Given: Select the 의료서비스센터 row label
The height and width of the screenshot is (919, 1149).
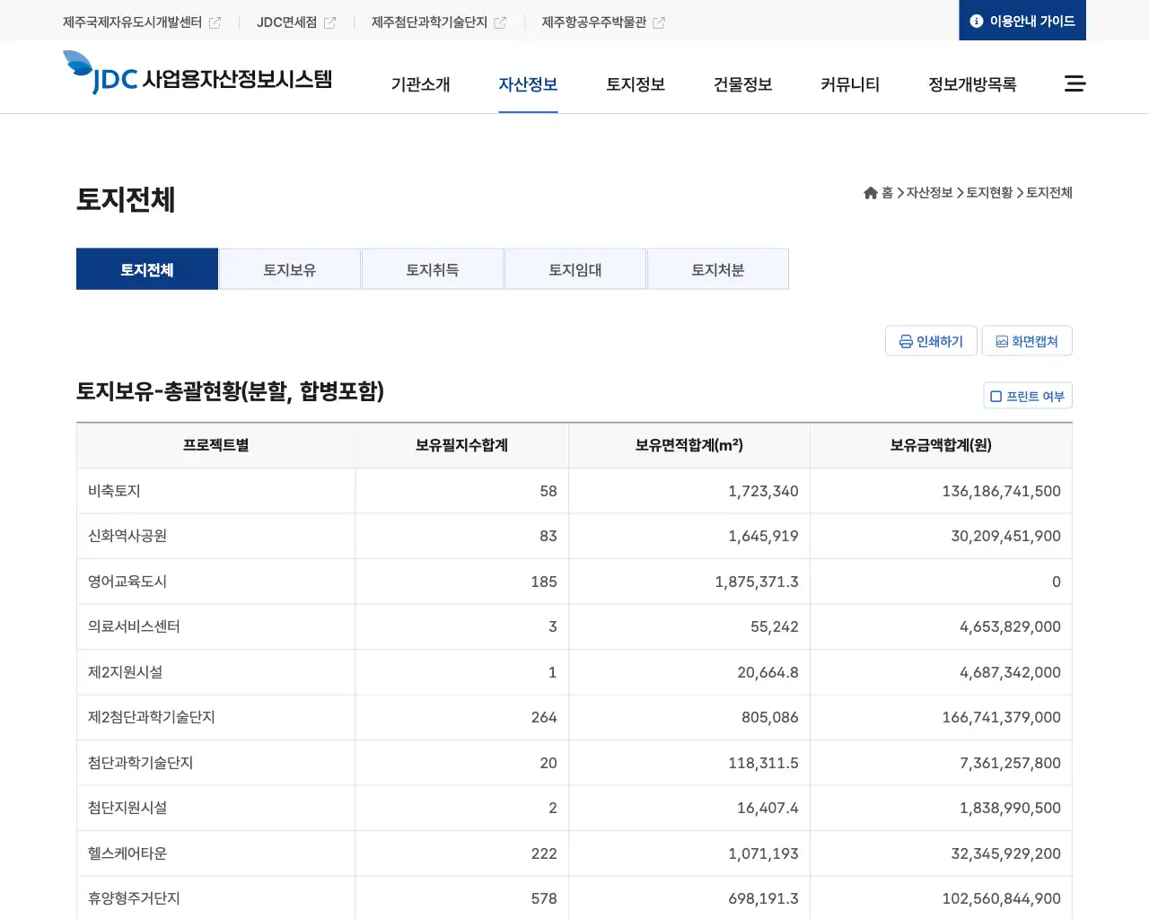Looking at the screenshot, I should coord(134,626).
